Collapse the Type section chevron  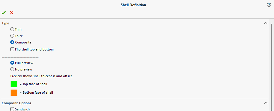[x=265, y=23]
